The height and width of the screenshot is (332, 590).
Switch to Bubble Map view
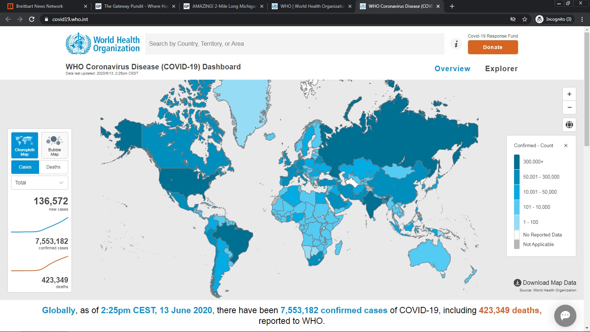click(x=55, y=145)
